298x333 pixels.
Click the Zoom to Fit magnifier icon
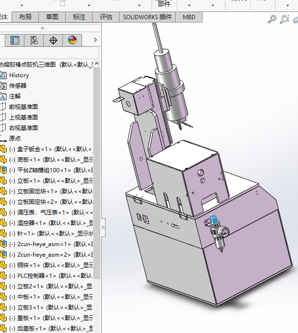[272, 19]
